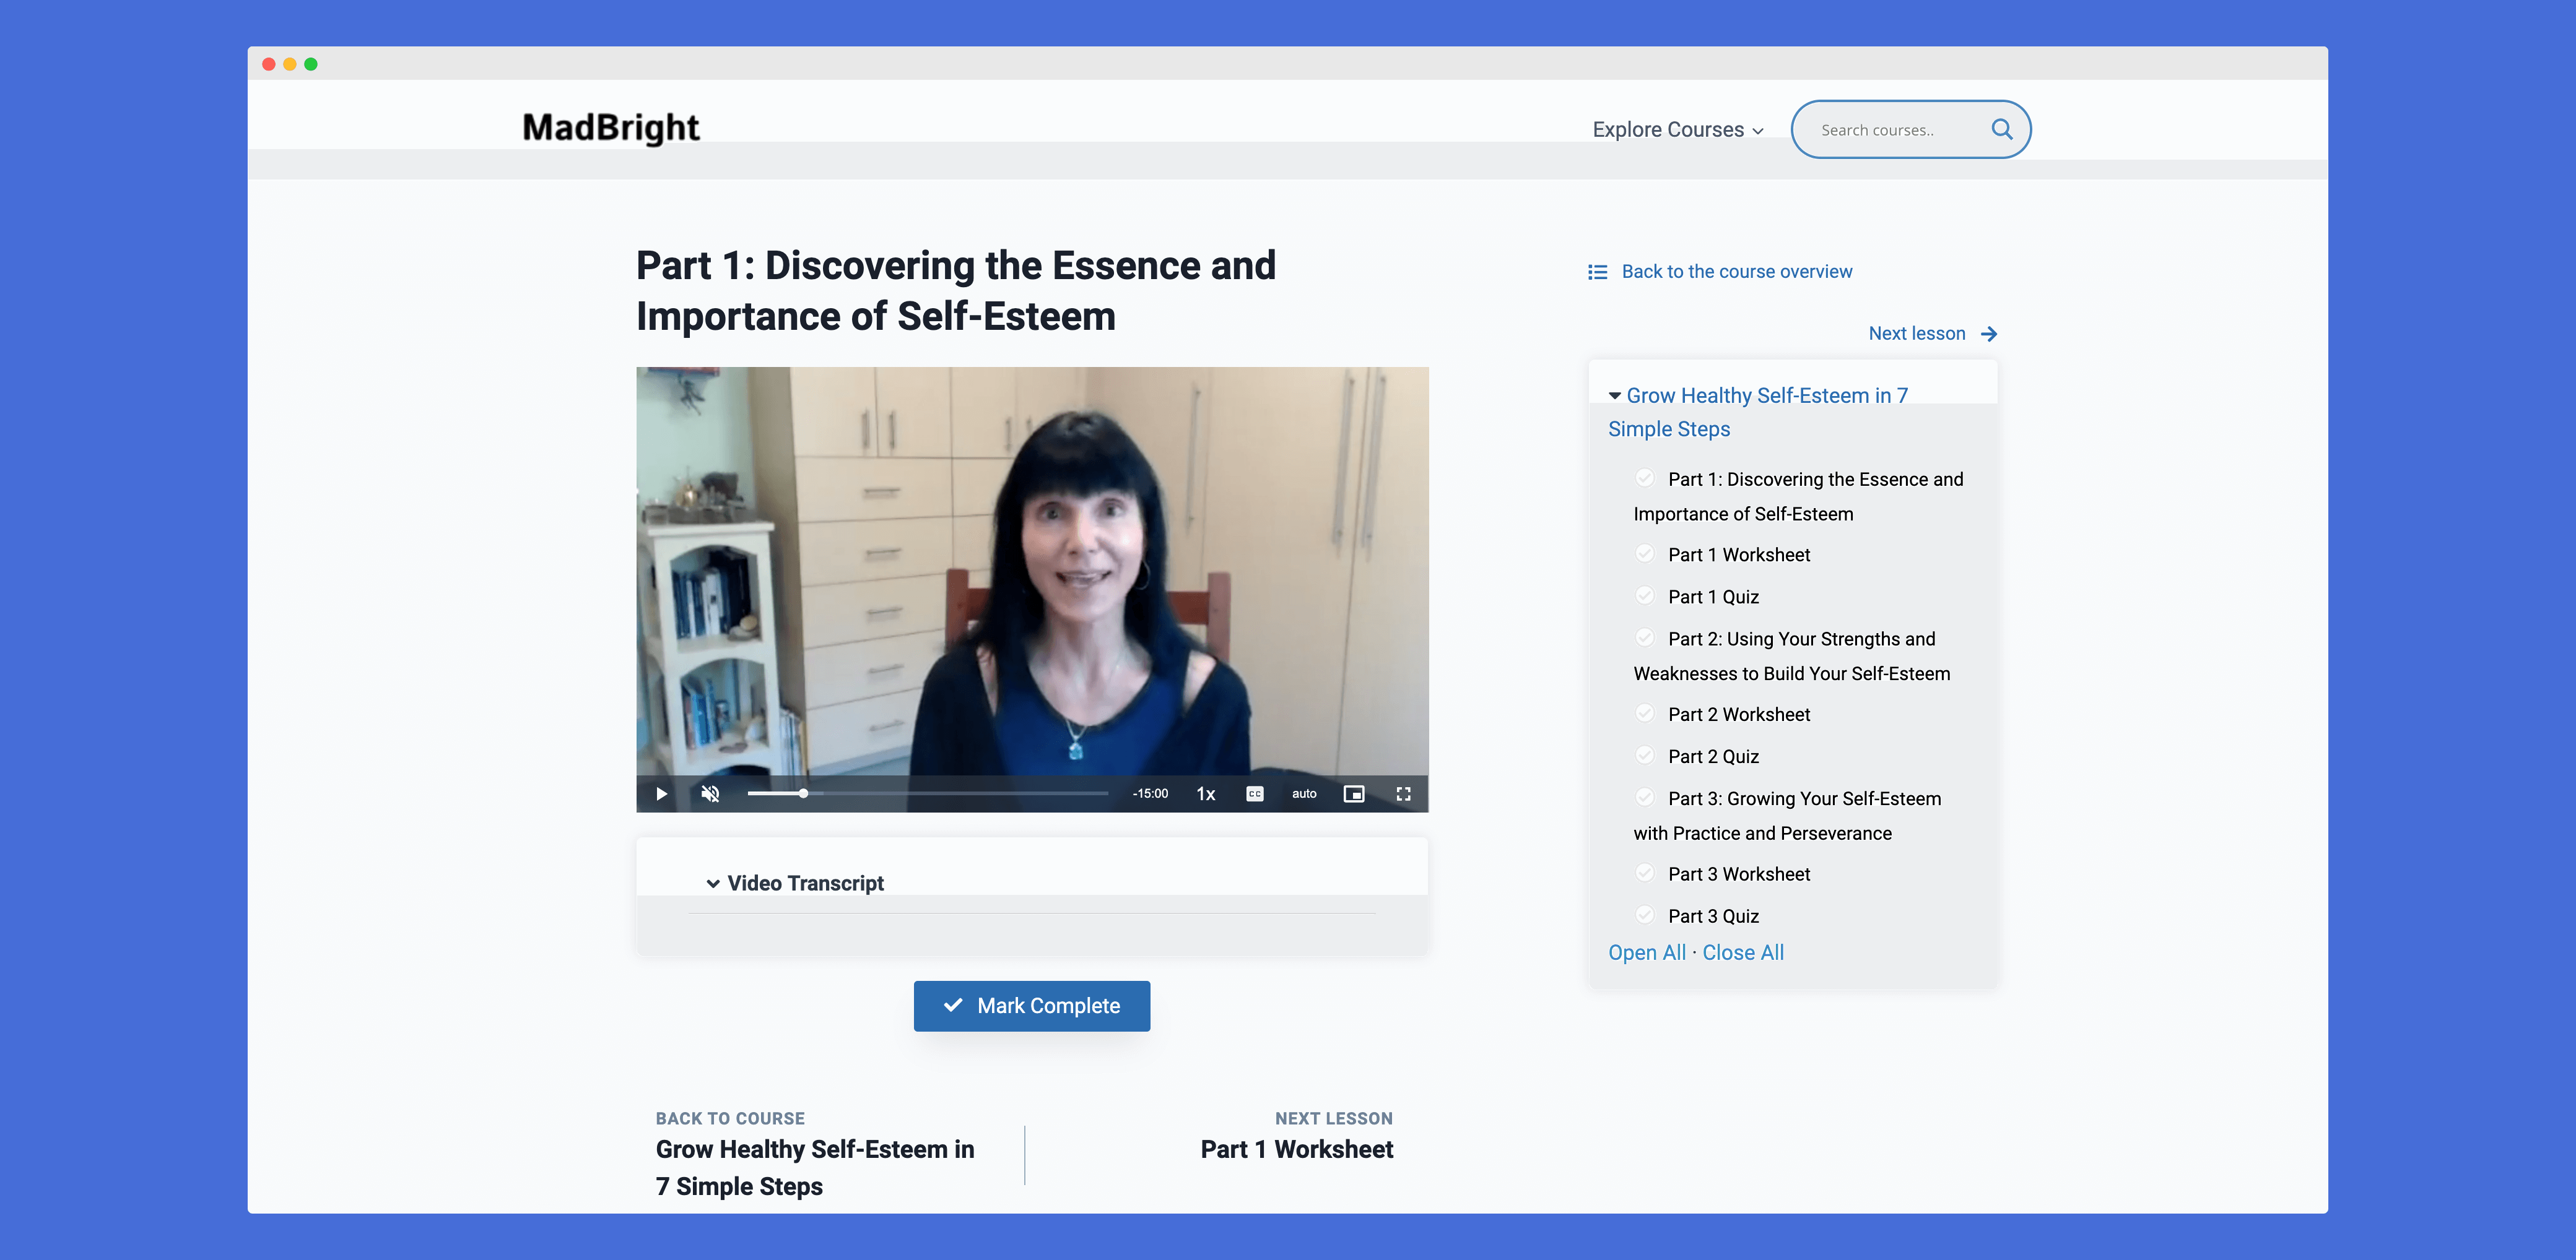2576x1260 pixels.
Task: Open the Part 2 Quiz sidebar item
Action: pos(1713,756)
